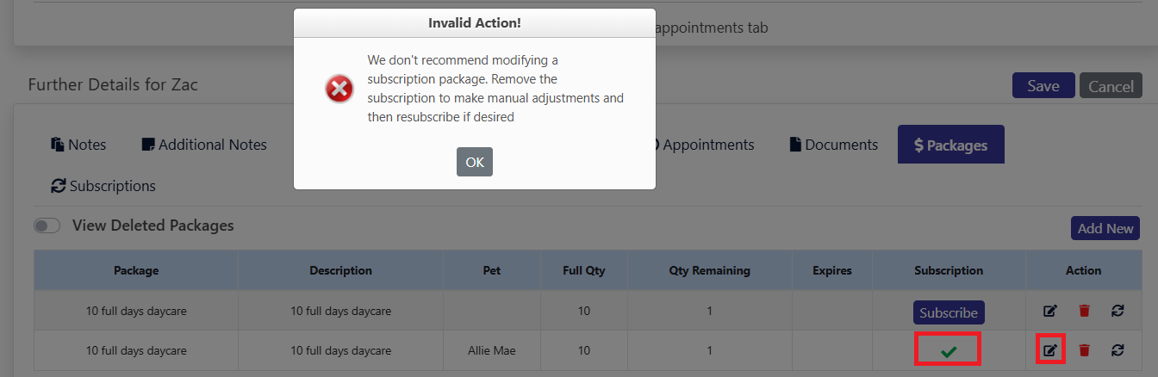Open the Subscriptions tab

pyautogui.click(x=103, y=186)
